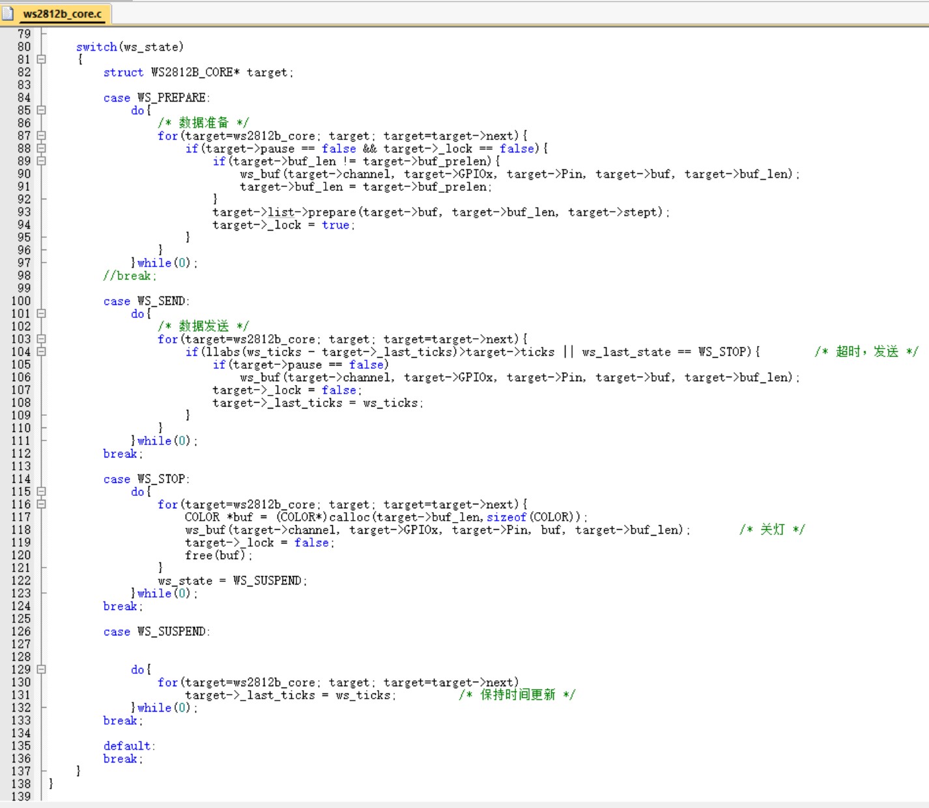Click the 'break;' statement on line 112
Image resolution: width=929 pixels, height=808 pixels.
coord(123,454)
